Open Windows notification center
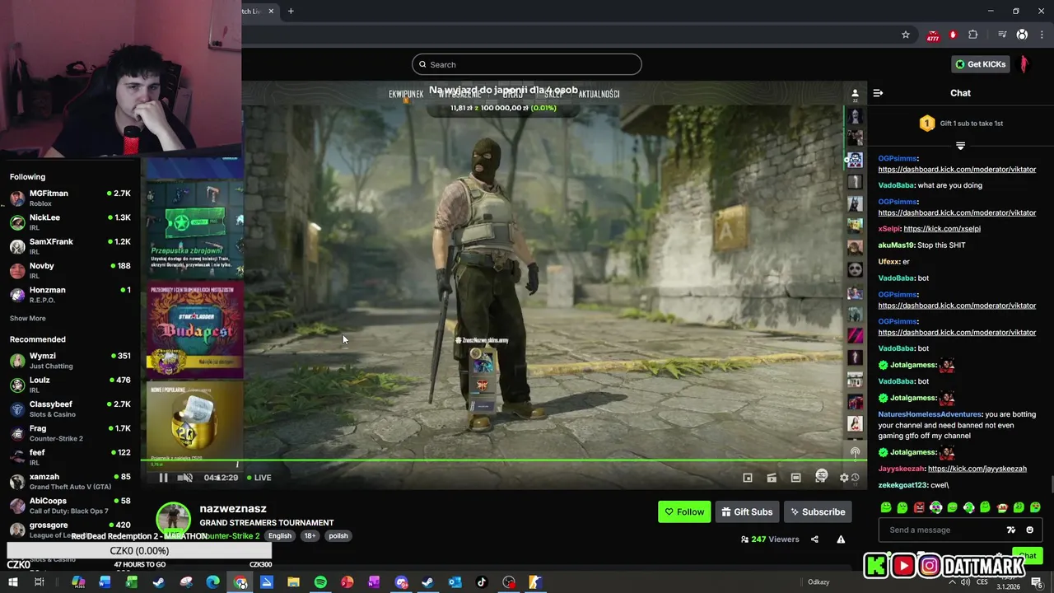Image resolution: width=1054 pixels, height=593 pixels. [x=1037, y=582]
